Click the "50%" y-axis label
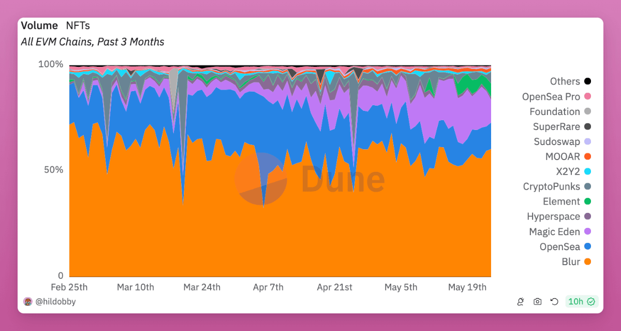Screen dimensions: 621x331 coord(54,170)
